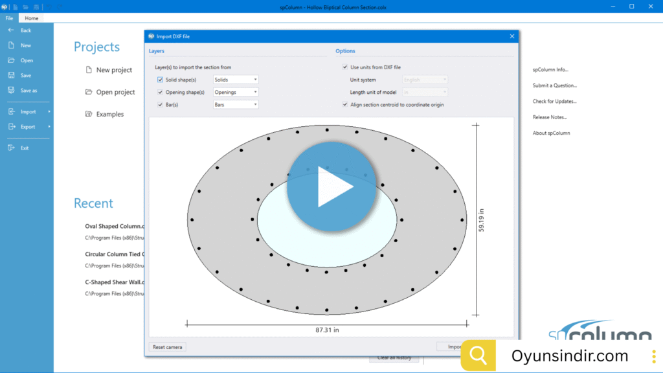The width and height of the screenshot is (663, 373).
Task: Click the New file icon in sidebar
Action: coord(11,45)
